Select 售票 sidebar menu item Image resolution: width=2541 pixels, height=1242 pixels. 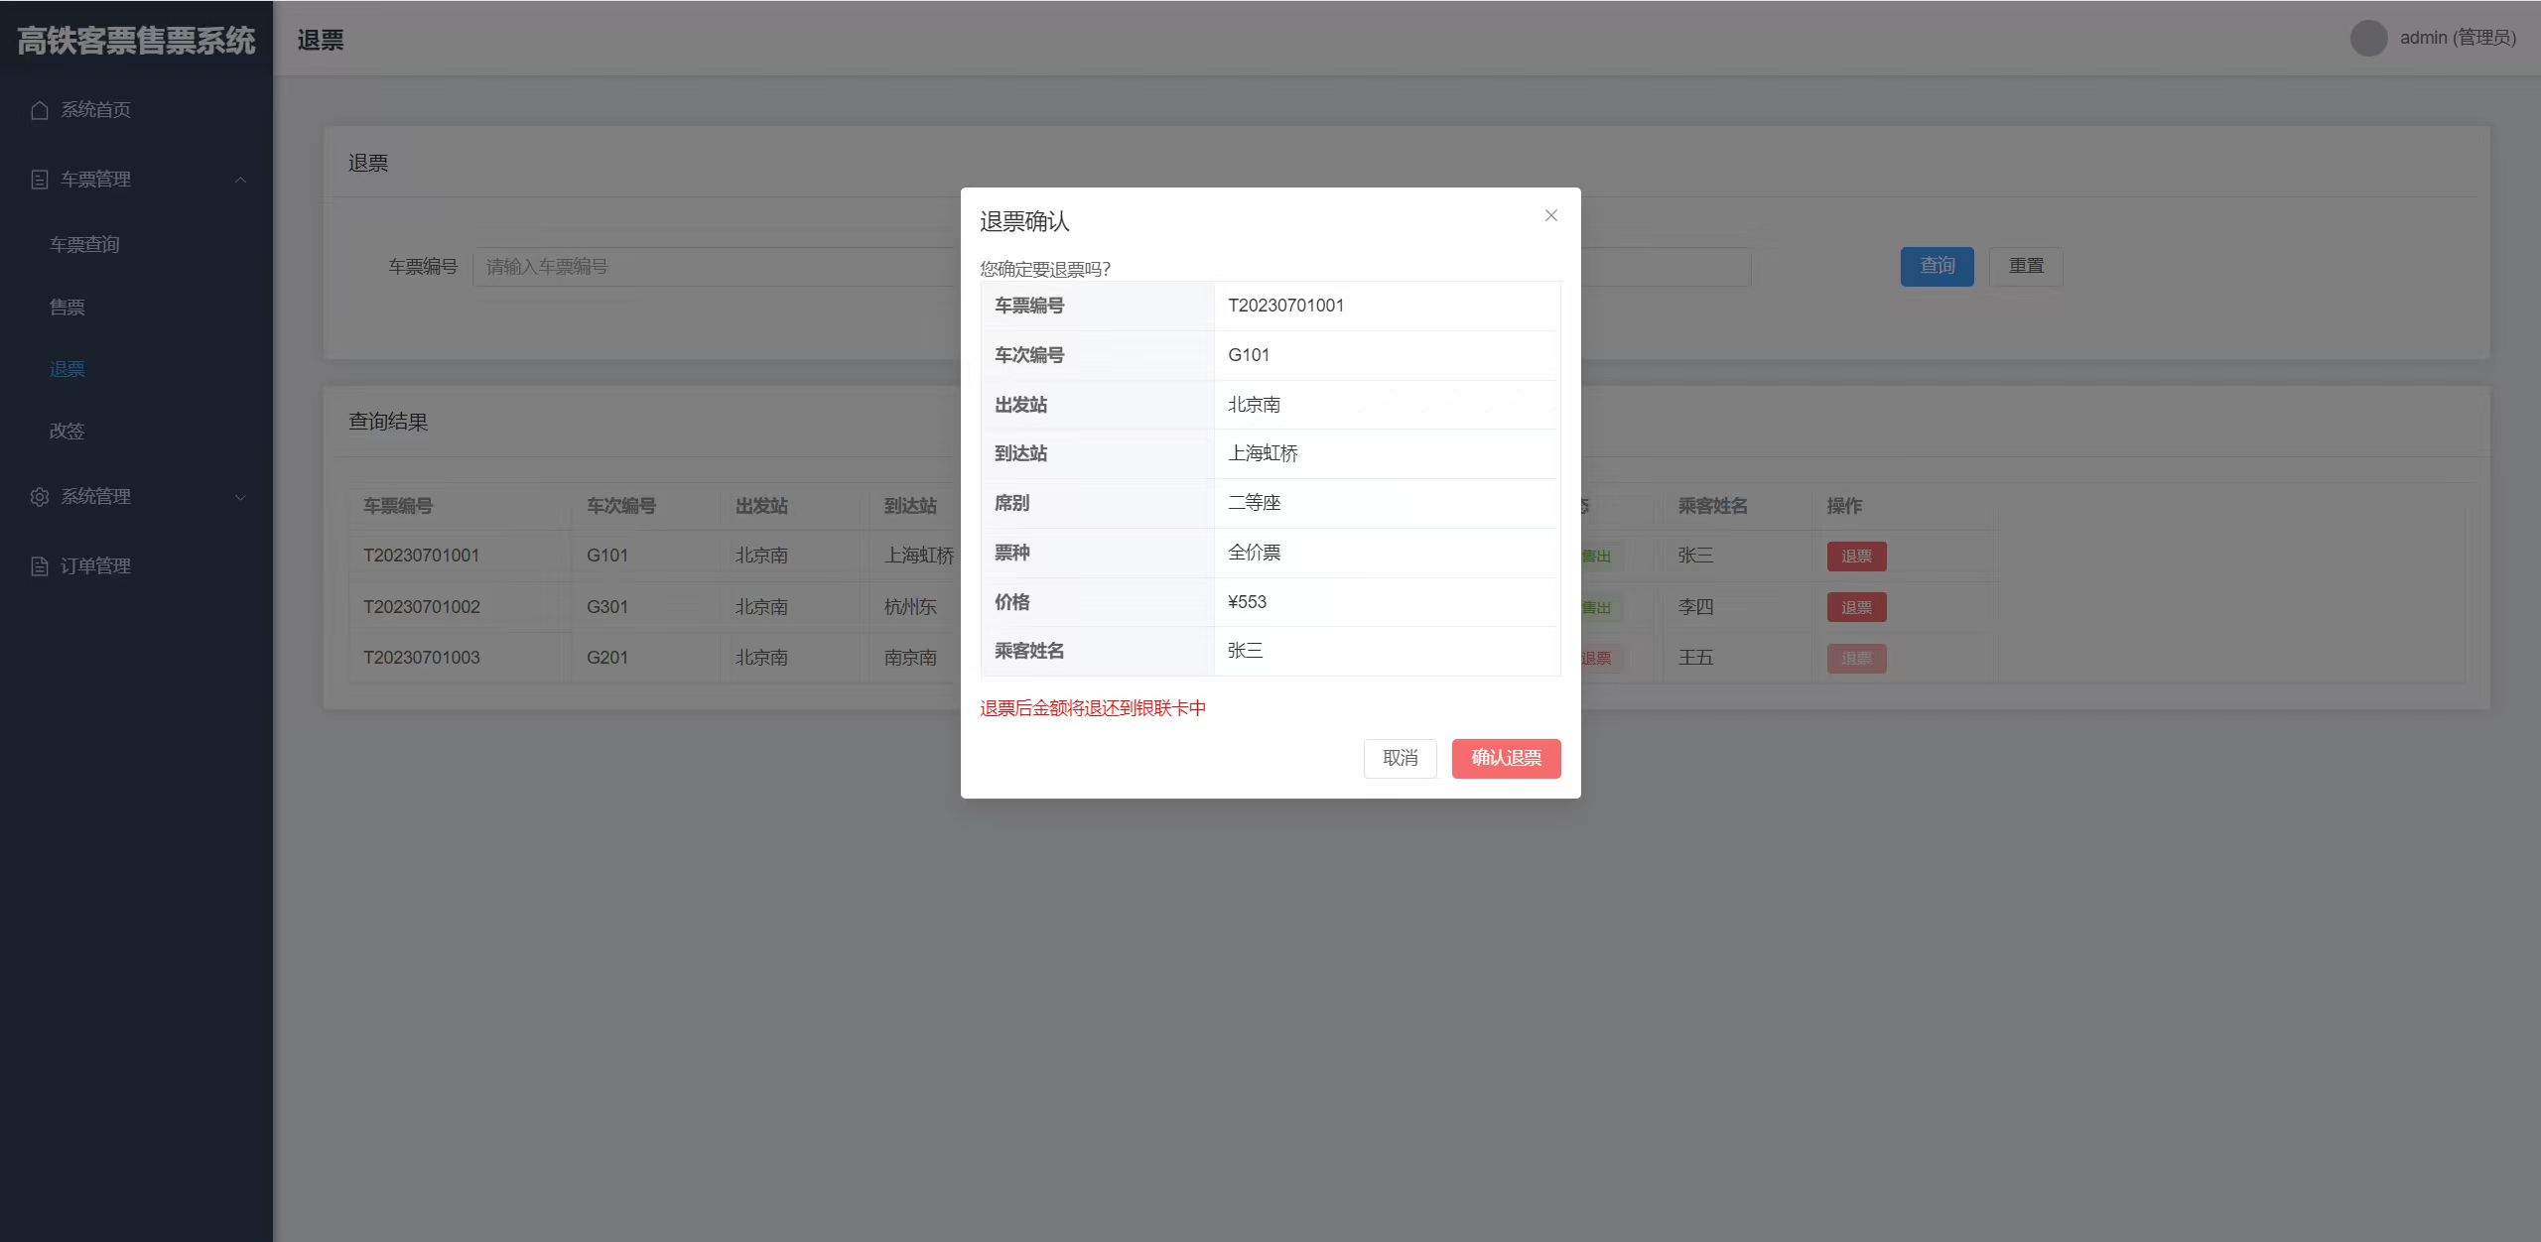pos(67,307)
